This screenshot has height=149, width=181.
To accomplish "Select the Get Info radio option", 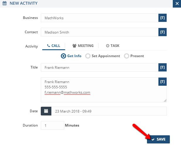I will coord(63,56).
